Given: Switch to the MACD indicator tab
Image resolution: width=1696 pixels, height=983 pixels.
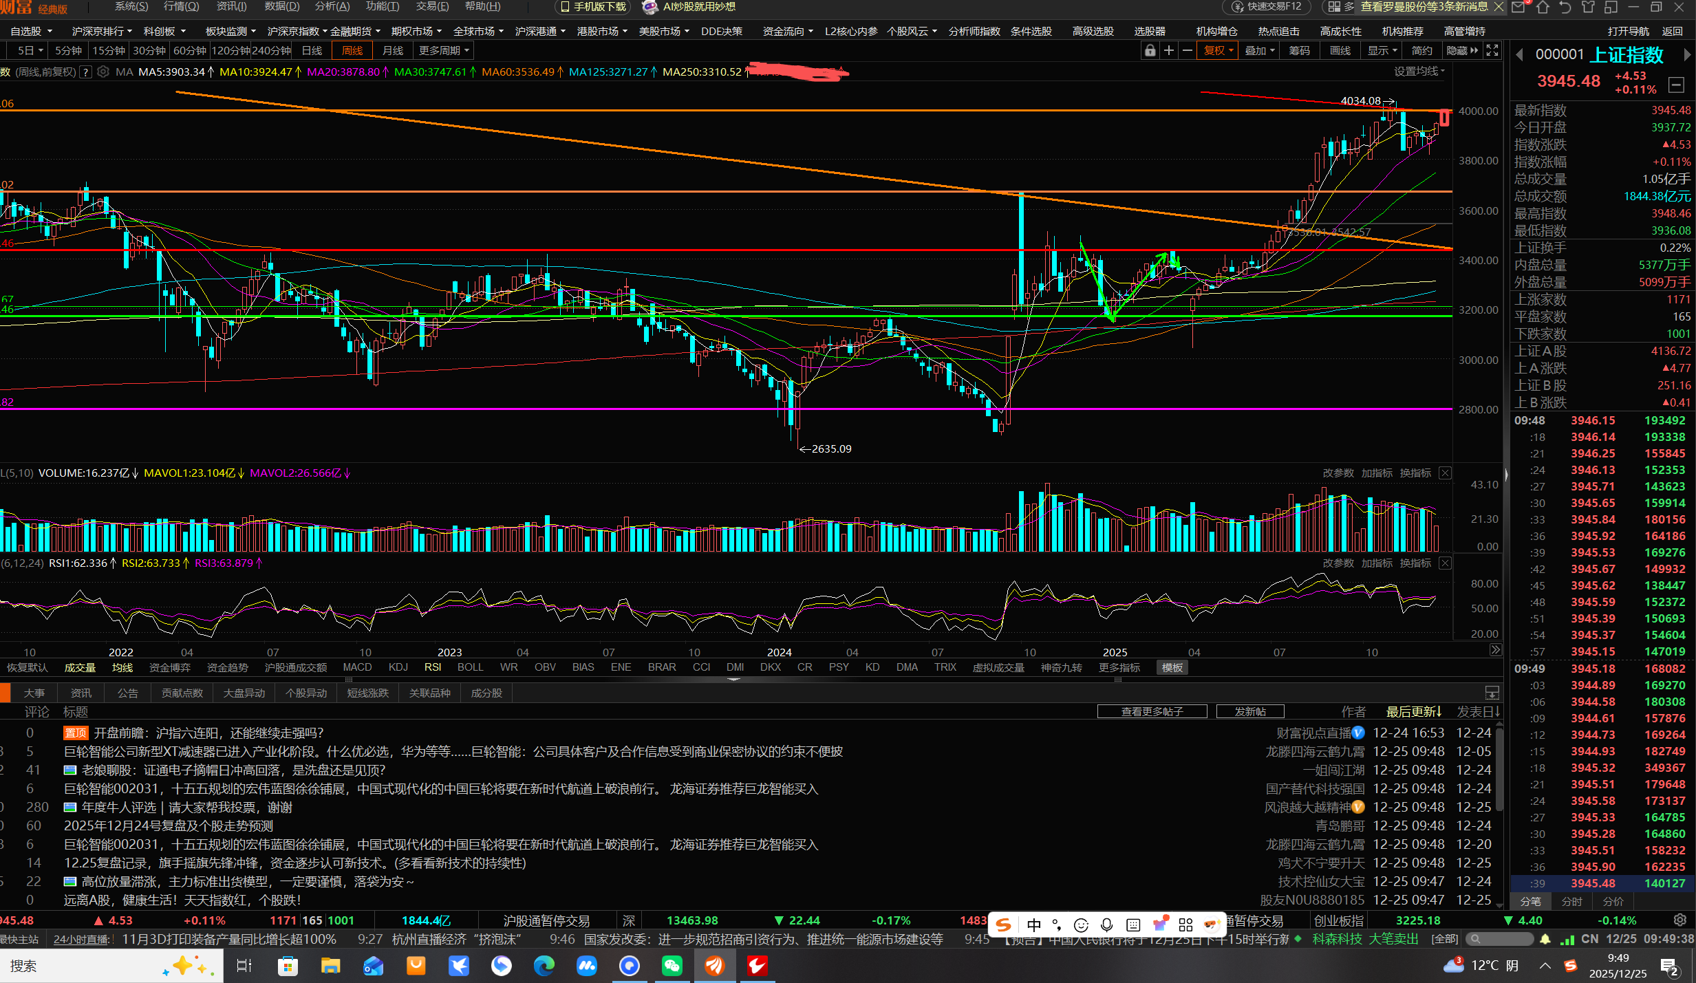Looking at the screenshot, I should click(x=357, y=667).
